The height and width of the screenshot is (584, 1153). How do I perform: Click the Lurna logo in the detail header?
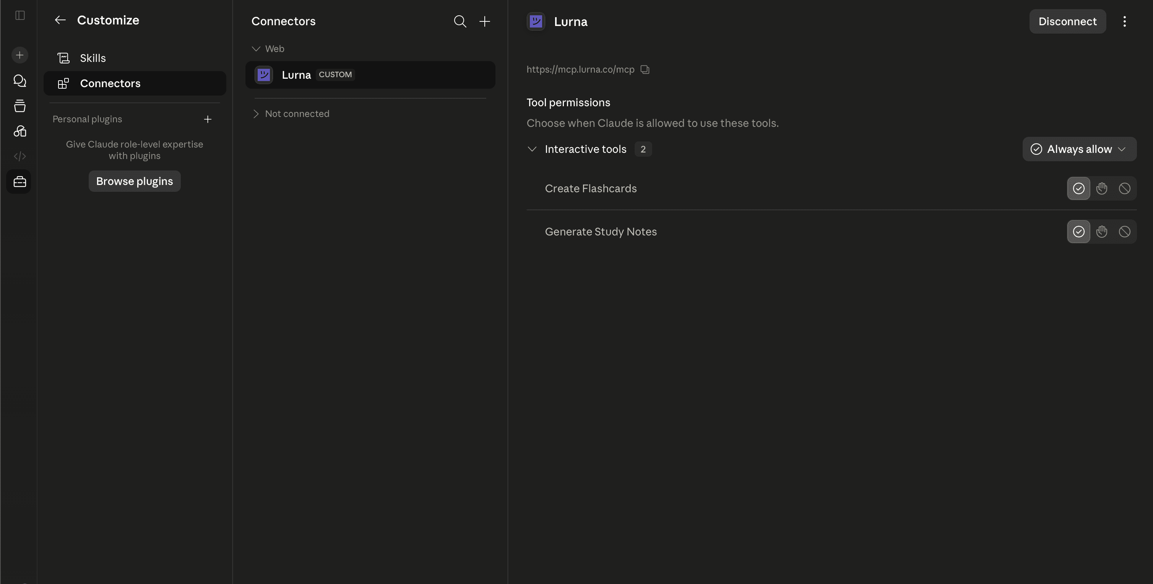tap(535, 21)
